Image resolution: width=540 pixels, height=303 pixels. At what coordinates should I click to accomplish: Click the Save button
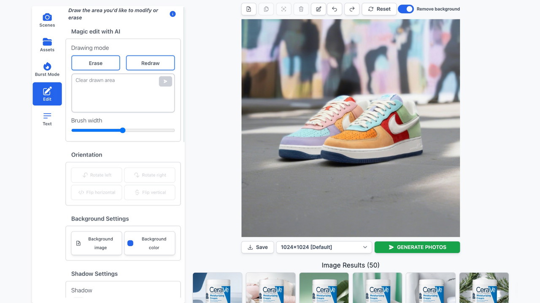pos(257,247)
